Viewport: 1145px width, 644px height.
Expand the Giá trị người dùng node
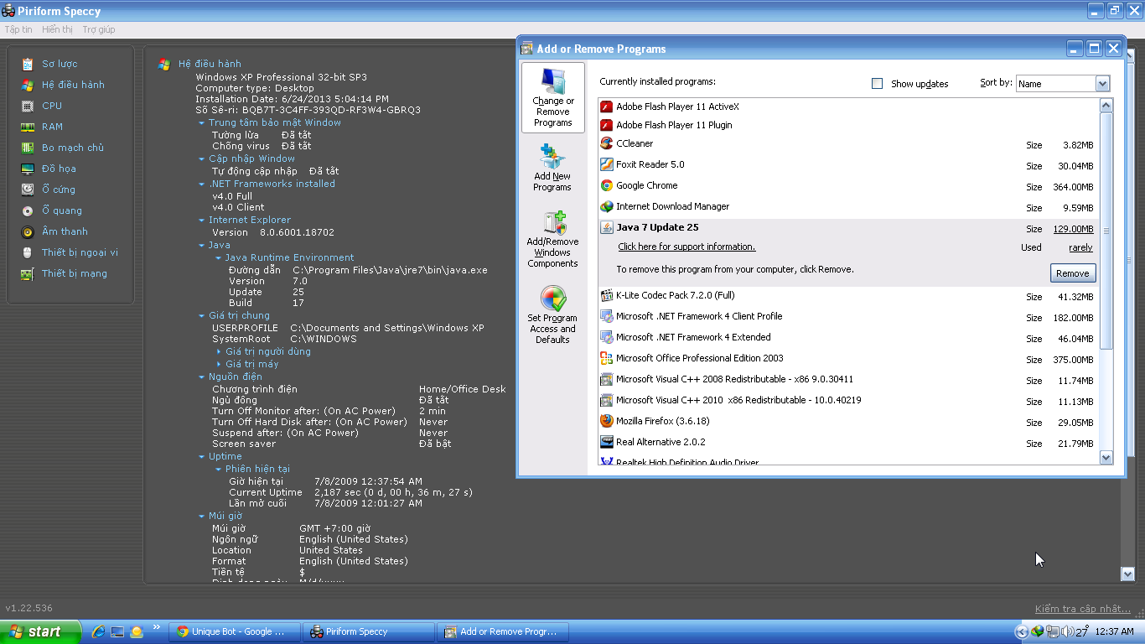point(219,352)
